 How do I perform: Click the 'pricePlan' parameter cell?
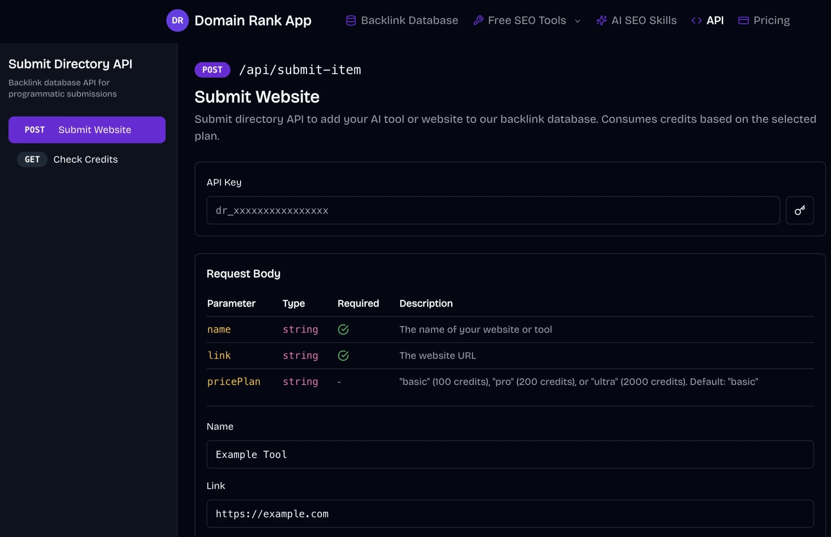234,382
